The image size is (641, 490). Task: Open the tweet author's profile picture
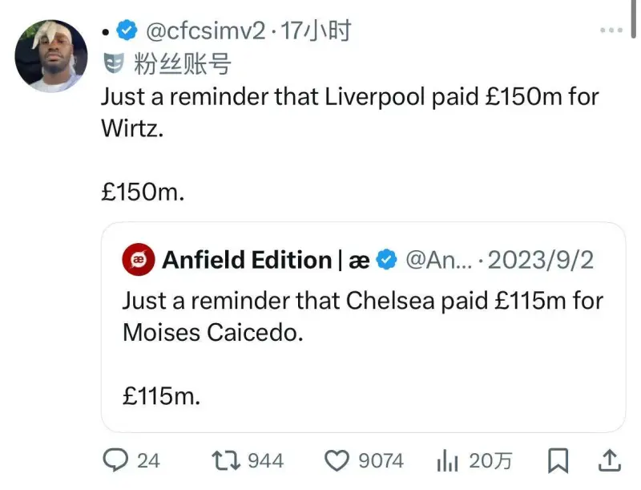point(51,56)
